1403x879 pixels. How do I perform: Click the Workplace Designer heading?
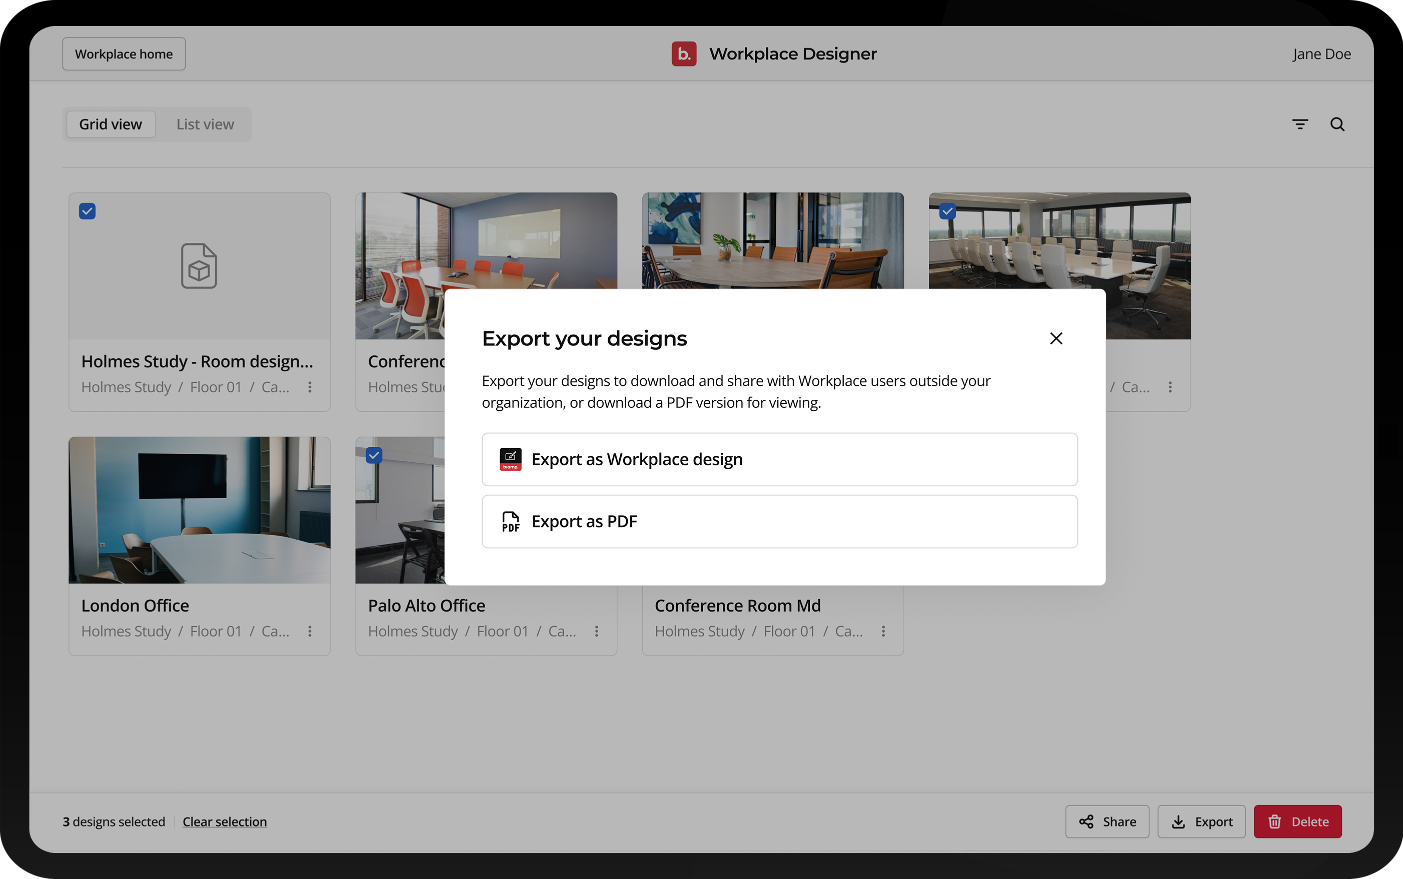click(x=793, y=54)
